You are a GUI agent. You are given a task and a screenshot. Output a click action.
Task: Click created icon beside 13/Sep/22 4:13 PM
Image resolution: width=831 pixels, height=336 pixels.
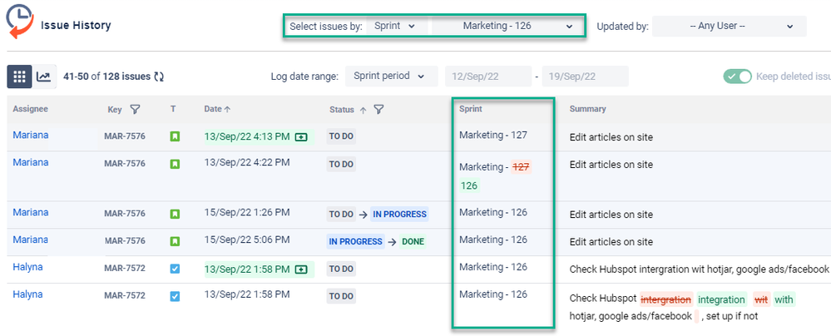tap(301, 136)
